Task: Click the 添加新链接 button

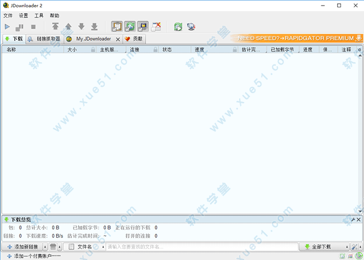Action: pos(22,247)
